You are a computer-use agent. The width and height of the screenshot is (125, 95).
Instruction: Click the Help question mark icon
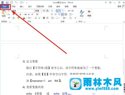click(106, 3)
